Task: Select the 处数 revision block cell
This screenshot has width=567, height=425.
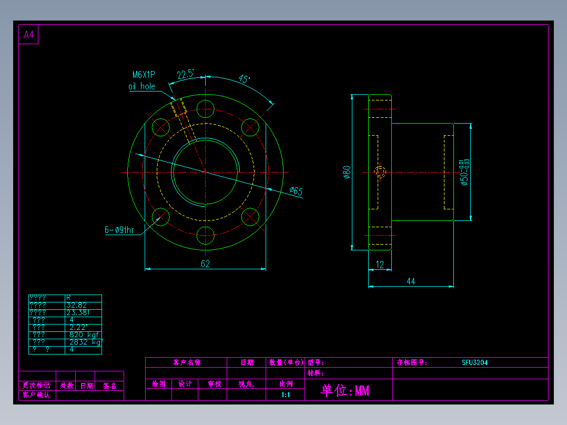Action: [66, 386]
